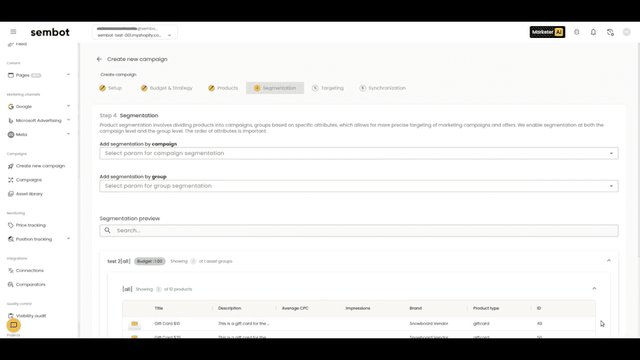640x360 pixels.
Task: Click the Campaigns sidebar icon
Action: tap(11, 179)
